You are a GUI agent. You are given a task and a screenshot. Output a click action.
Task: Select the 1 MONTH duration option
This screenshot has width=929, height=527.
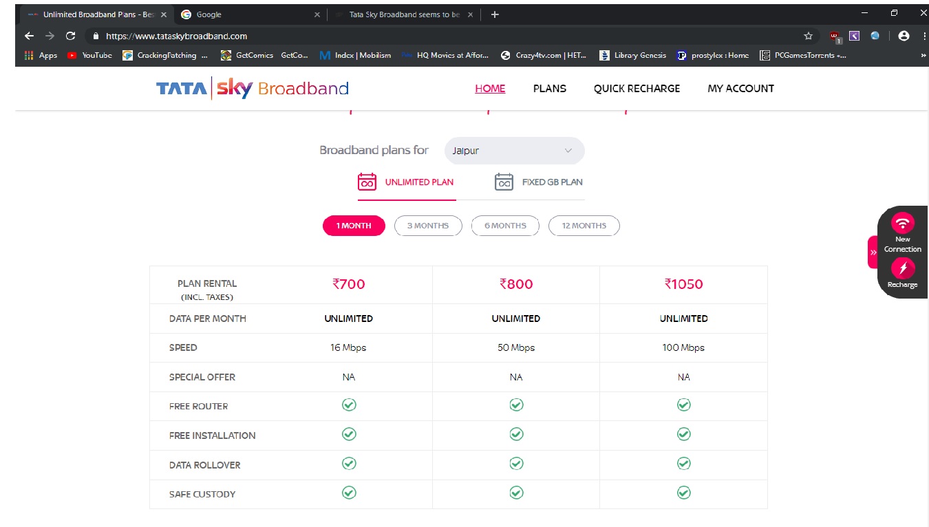tap(354, 226)
